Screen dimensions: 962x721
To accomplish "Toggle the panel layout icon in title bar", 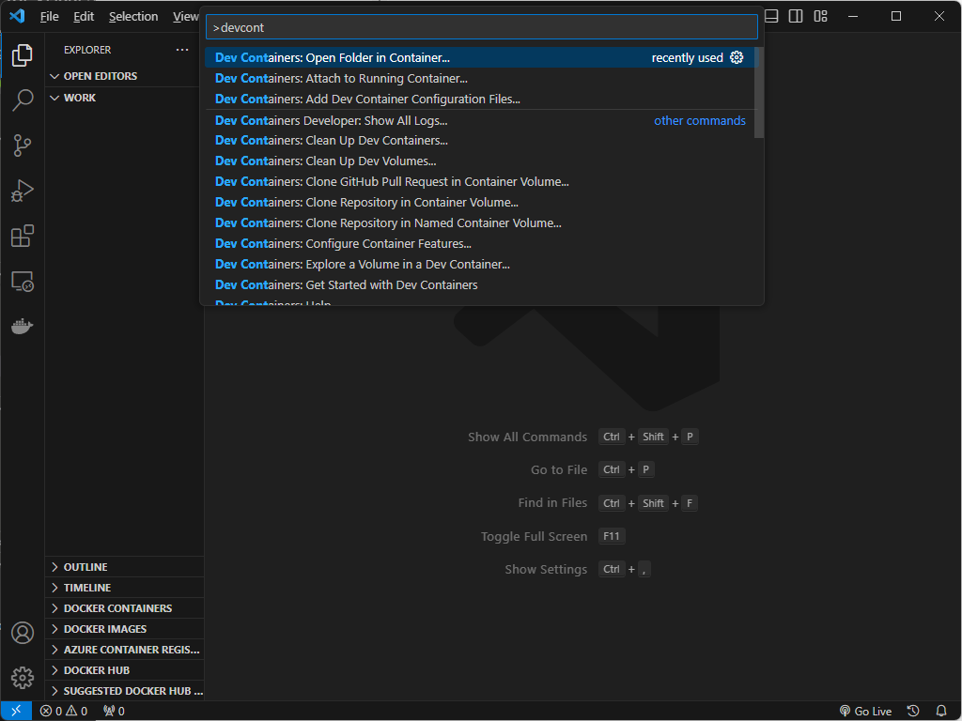I will [772, 16].
